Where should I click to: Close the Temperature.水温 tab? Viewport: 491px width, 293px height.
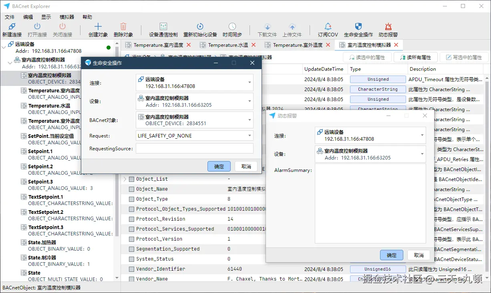point(254,45)
